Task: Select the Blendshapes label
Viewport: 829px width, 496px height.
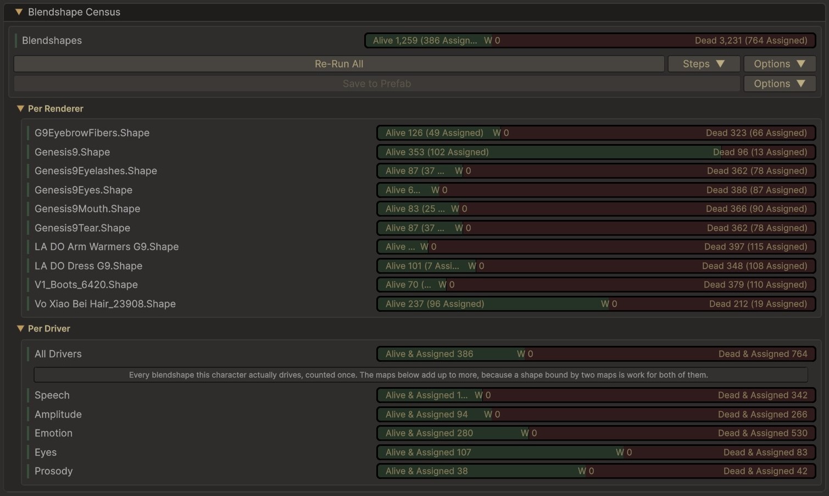Action: (52, 41)
